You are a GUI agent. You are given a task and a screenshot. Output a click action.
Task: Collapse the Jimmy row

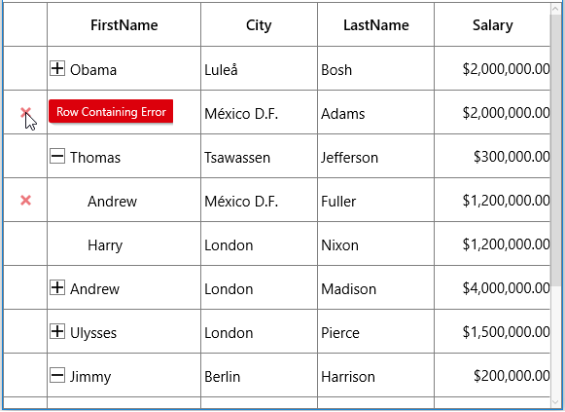pyautogui.click(x=57, y=375)
